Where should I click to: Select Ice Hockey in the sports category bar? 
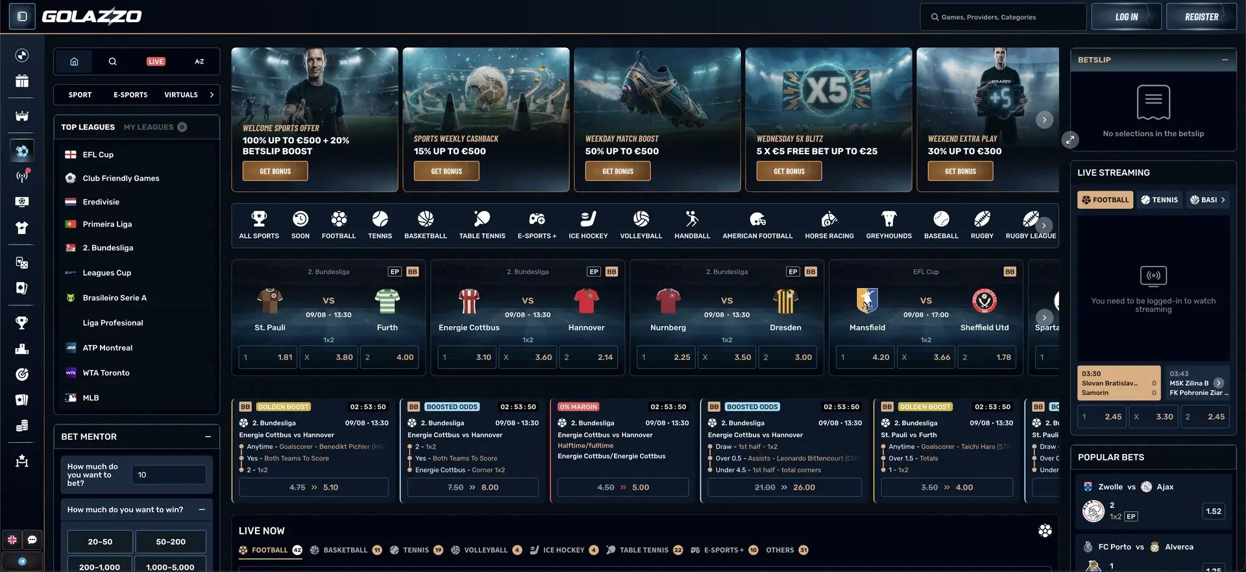589,225
